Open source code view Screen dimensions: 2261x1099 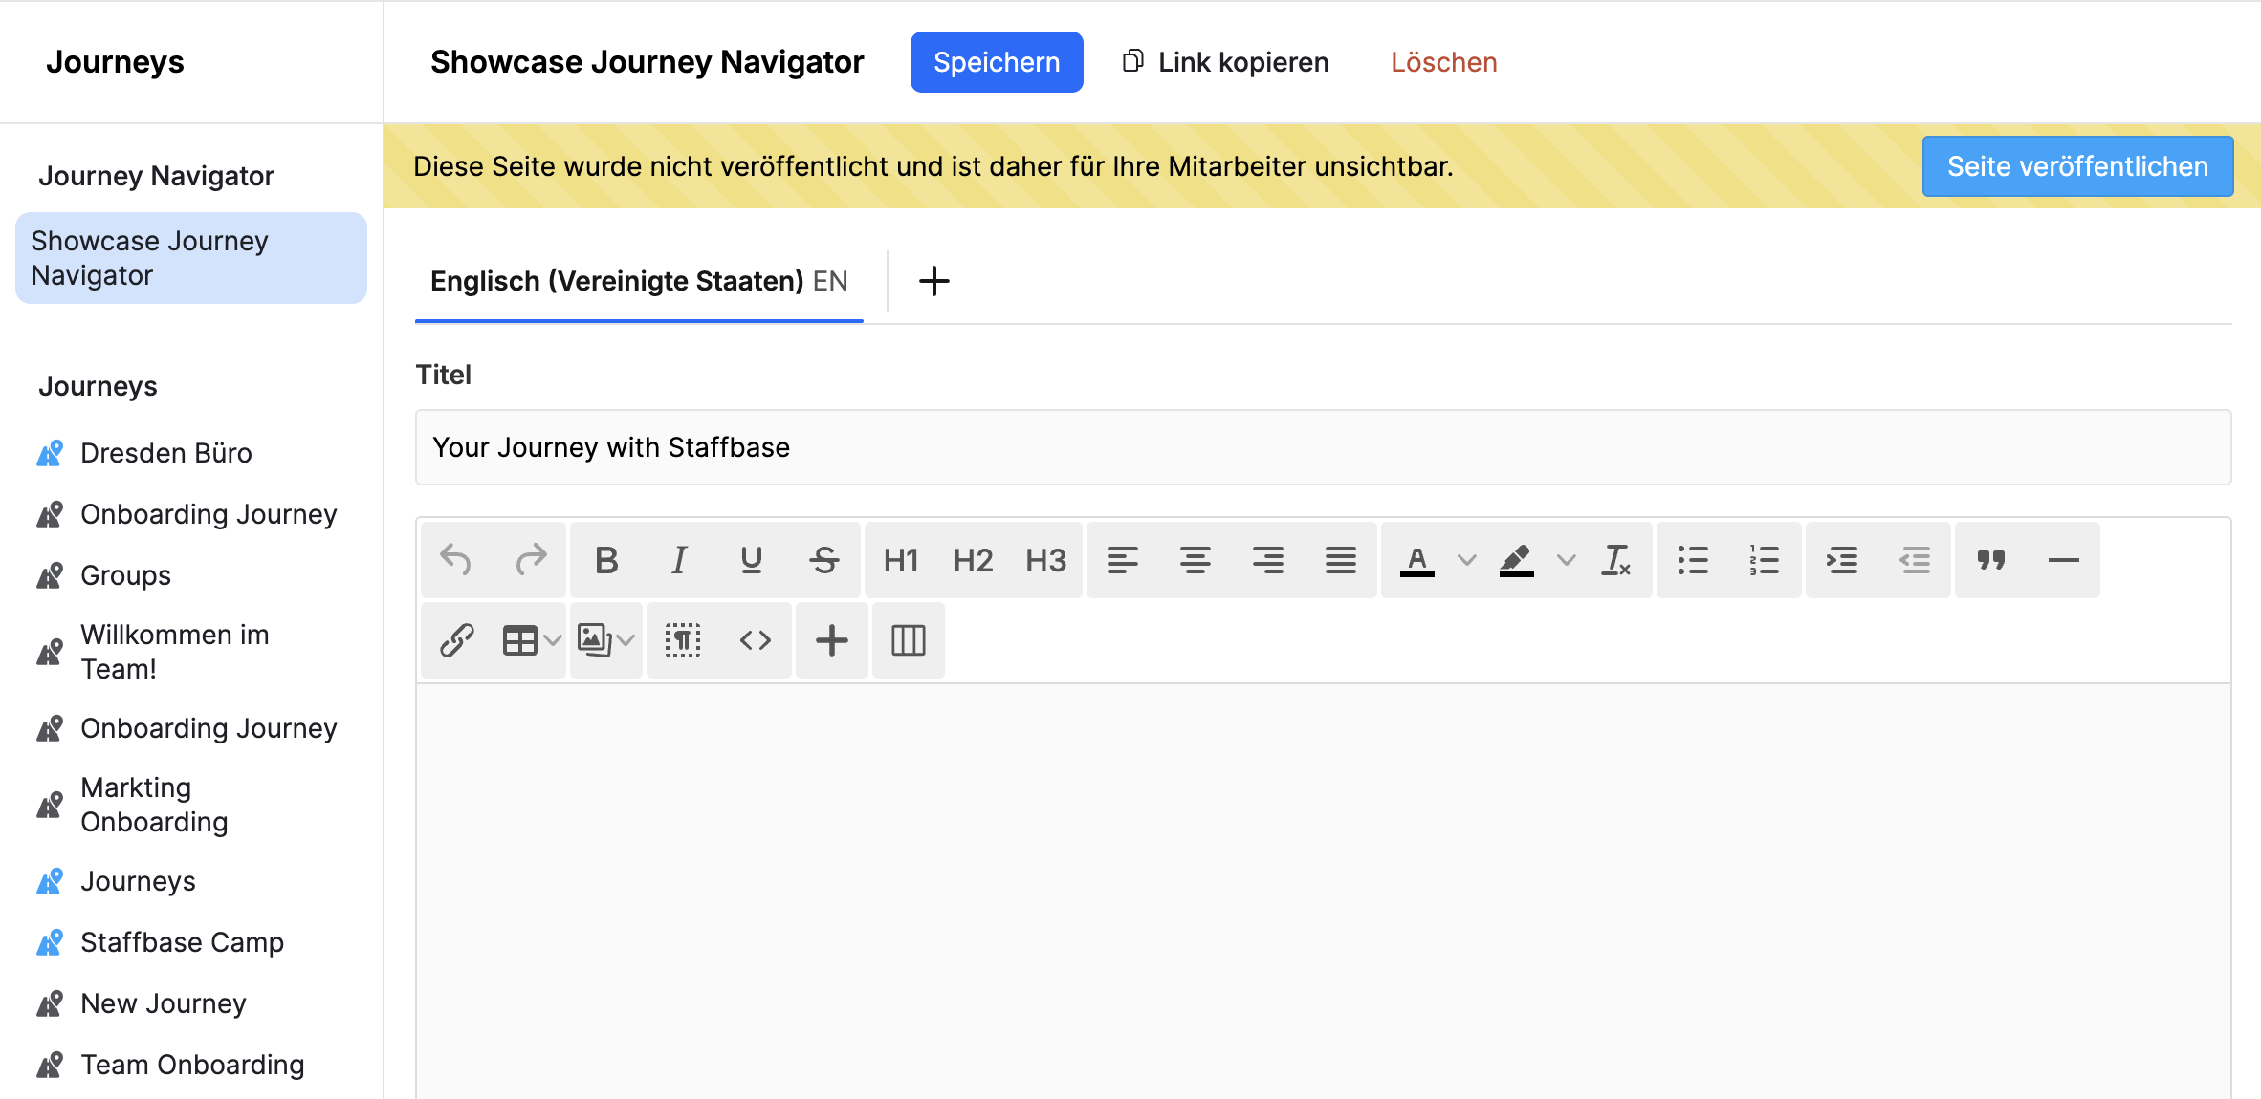(756, 640)
